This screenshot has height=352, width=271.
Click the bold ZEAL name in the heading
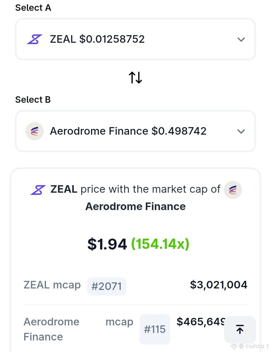(64, 189)
